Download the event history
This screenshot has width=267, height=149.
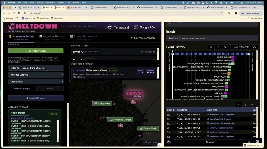tap(254, 47)
